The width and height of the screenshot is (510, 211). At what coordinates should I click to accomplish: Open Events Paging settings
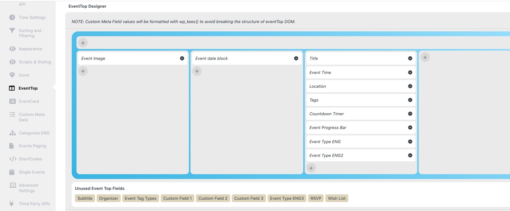(x=32, y=146)
